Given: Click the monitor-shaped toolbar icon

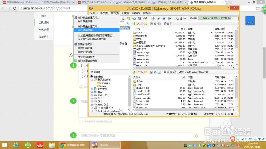Looking at the screenshot, I should [129, 19].
